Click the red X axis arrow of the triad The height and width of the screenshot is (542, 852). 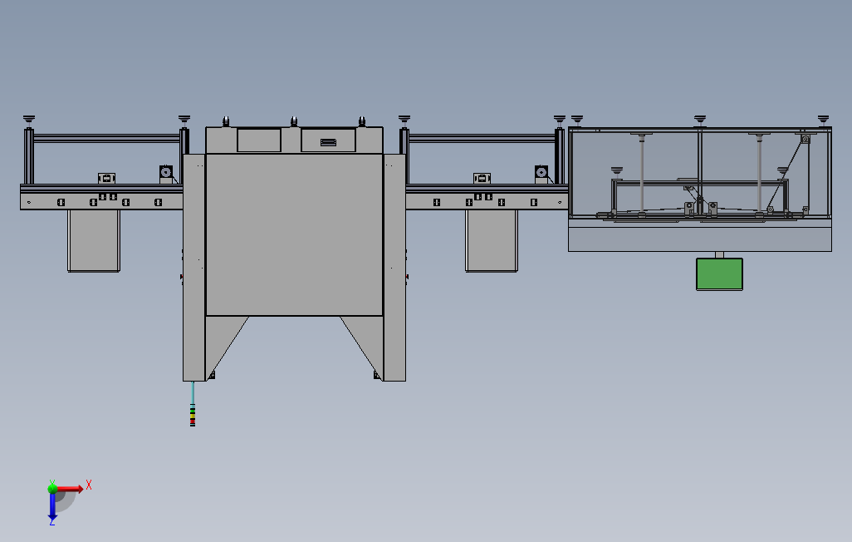point(71,489)
